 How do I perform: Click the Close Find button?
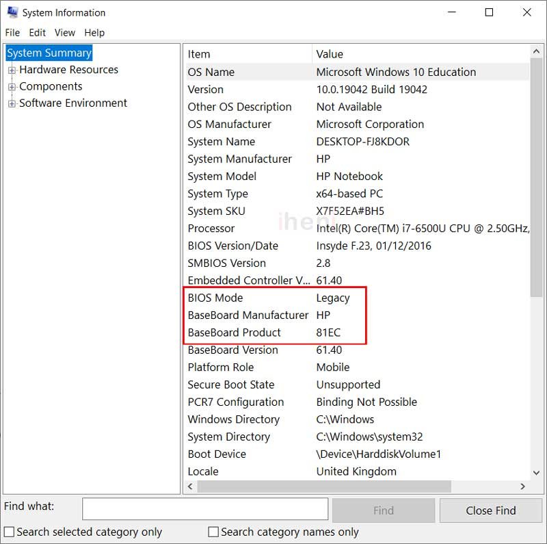(490, 510)
